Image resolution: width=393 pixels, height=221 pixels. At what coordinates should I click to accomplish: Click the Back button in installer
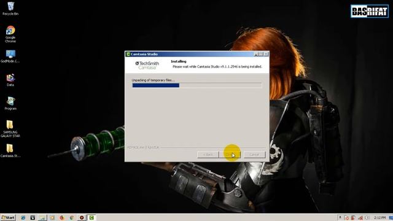click(x=208, y=155)
